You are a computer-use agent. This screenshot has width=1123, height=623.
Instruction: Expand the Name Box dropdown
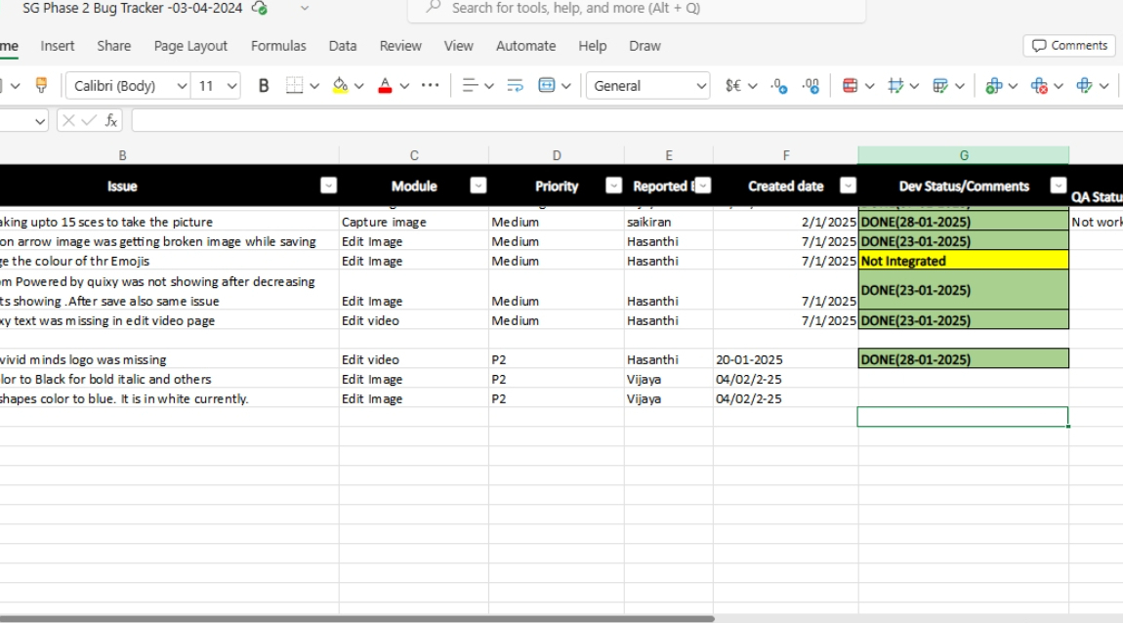tap(39, 121)
